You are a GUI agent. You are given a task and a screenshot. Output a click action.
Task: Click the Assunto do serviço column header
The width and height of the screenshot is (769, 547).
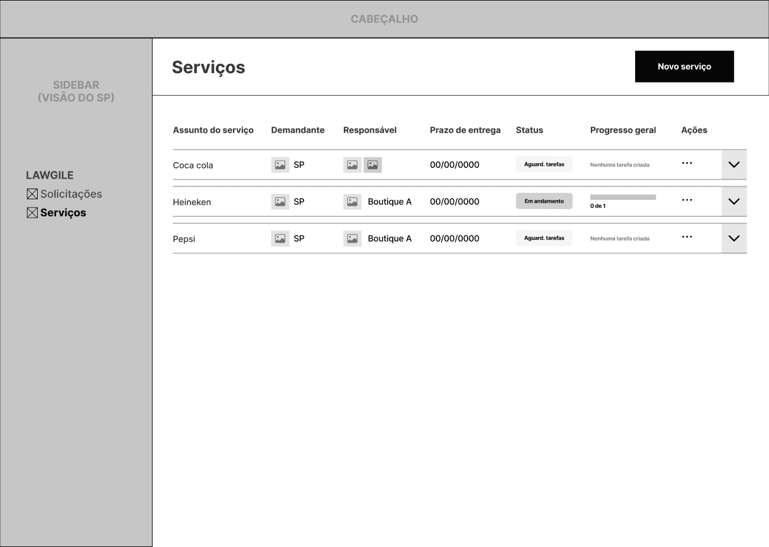213,130
